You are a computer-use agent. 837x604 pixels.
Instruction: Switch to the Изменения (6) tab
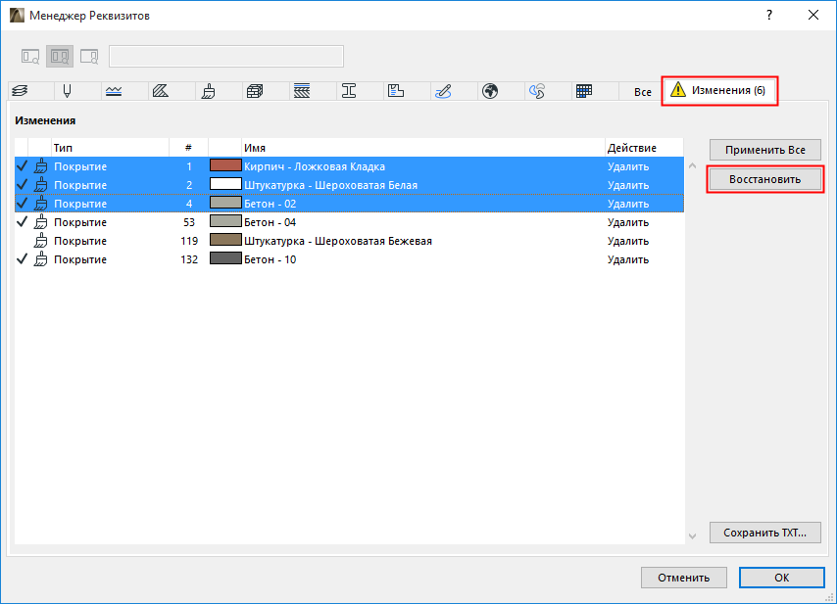click(719, 90)
